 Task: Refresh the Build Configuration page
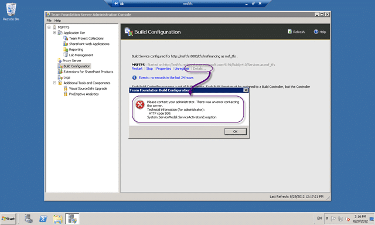pos(296,32)
